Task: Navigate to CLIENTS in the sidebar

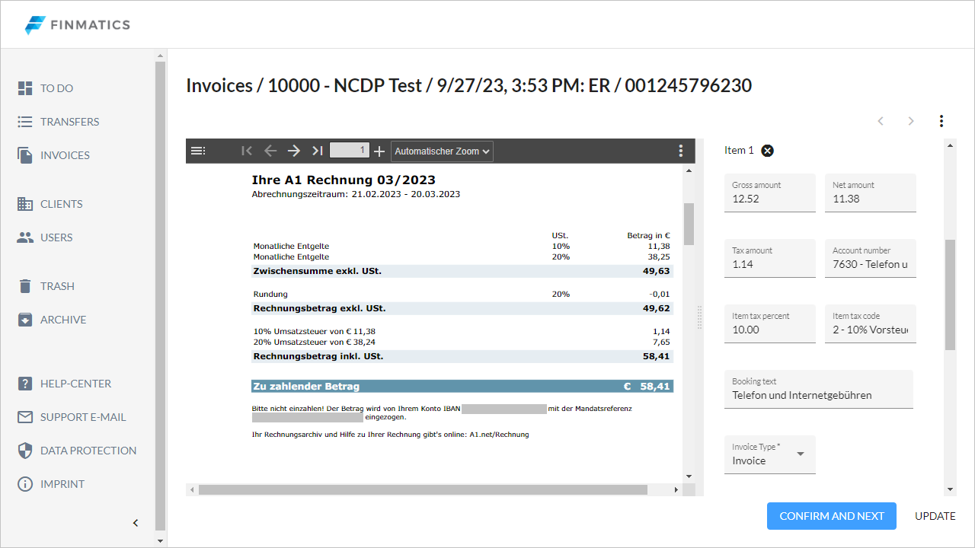Action: pos(61,204)
